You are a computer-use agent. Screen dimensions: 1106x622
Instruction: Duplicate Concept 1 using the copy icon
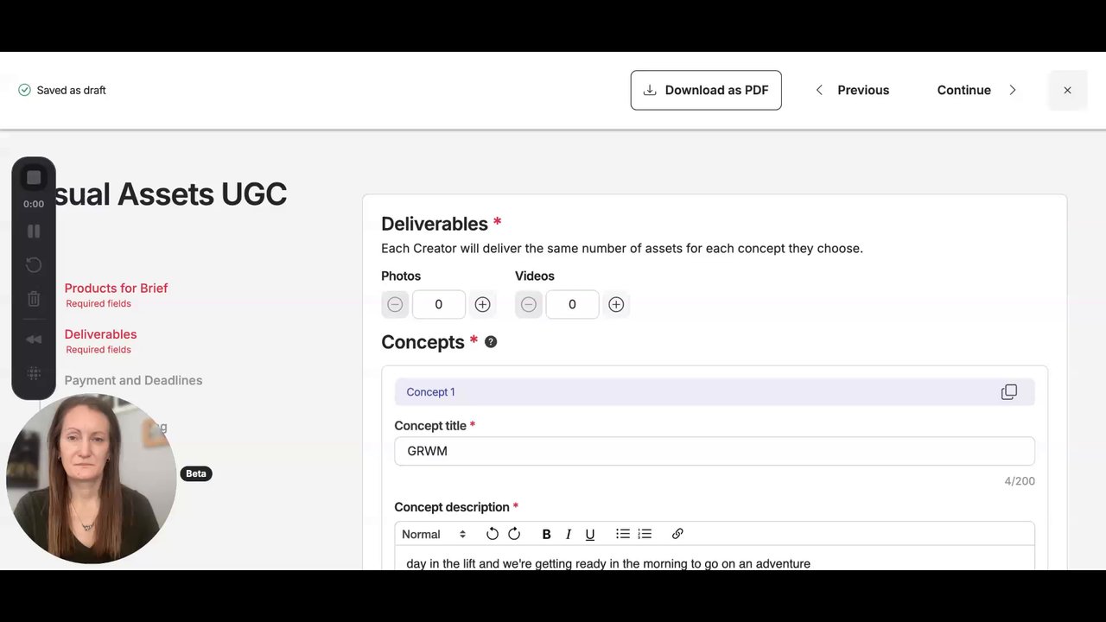1008,392
